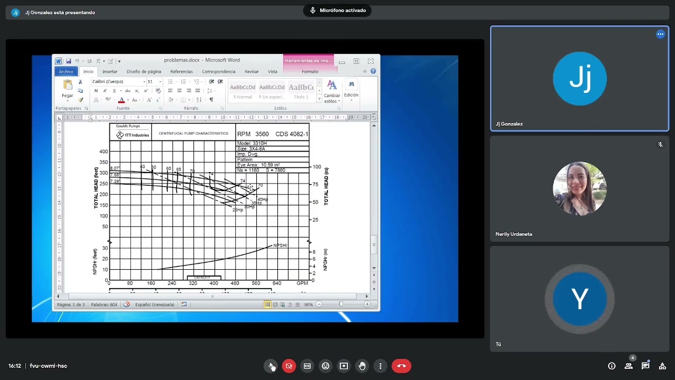This screenshot has width=675, height=380.
Task: Switch to the Formato tab
Action: (310, 71)
